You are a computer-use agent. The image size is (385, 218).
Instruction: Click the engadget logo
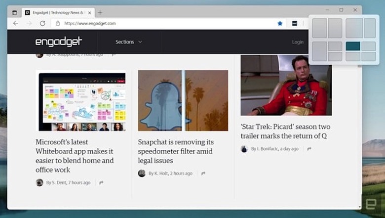[58, 42]
